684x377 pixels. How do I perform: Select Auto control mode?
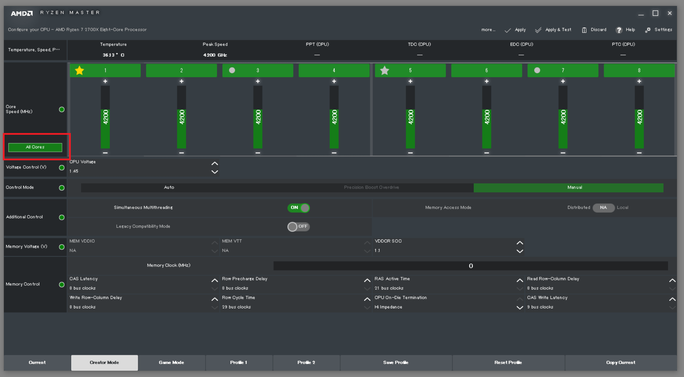[169, 188]
